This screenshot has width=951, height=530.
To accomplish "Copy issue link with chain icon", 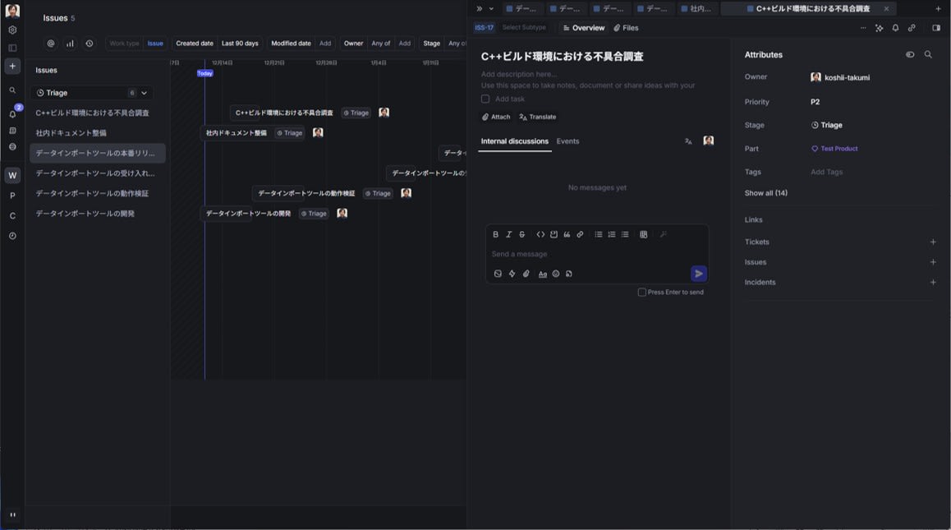I will coord(912,28).
